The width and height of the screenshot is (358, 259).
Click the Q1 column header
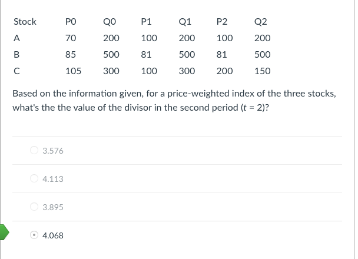[x=185, y=22]
